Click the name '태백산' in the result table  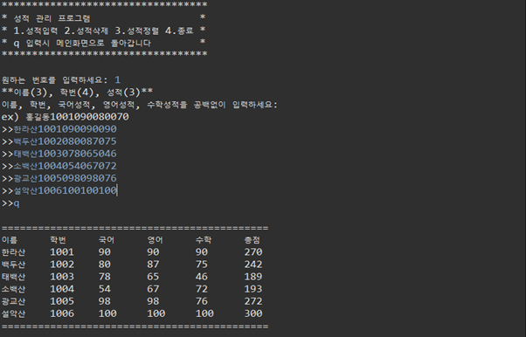(13, 277)
